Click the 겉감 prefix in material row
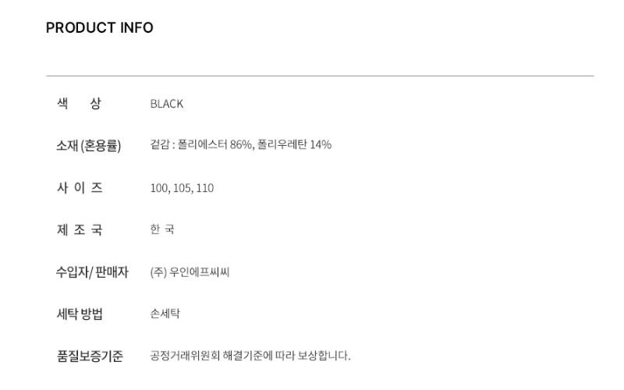This screenshot has height=390, width=624. (x=160, y=145)
